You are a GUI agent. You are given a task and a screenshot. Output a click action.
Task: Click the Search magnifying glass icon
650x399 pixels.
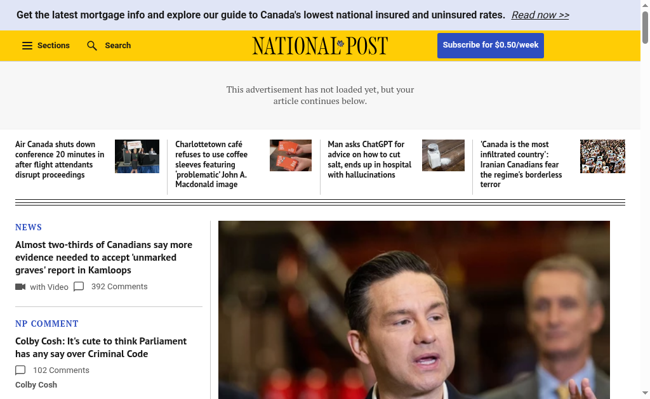point(92,46)
